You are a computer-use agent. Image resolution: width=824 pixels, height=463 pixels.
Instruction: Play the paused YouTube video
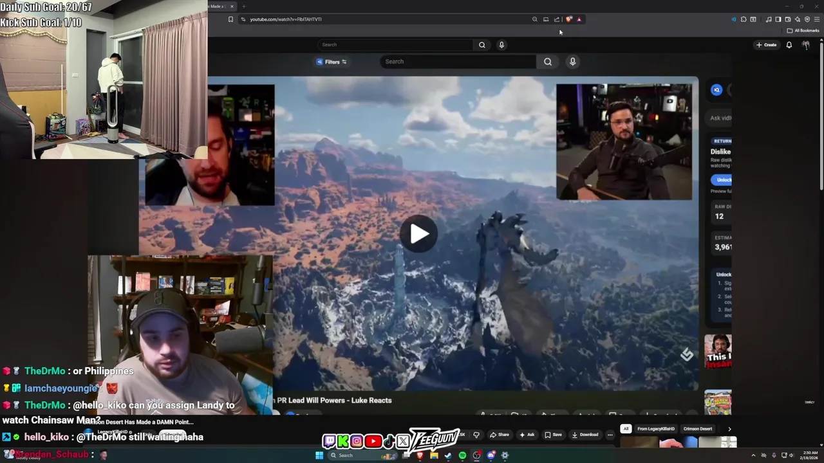click(418, 233)
